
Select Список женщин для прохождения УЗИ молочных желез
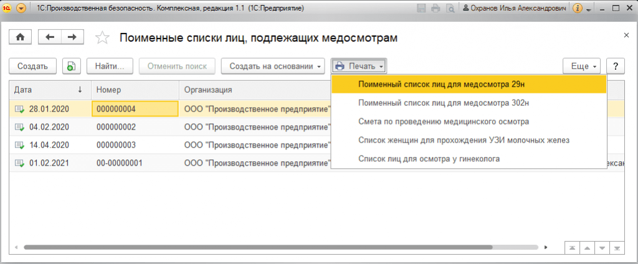469,140
